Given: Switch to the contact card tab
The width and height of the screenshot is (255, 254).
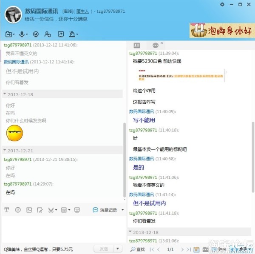Looking at the screenshot, I should point(137,46).
